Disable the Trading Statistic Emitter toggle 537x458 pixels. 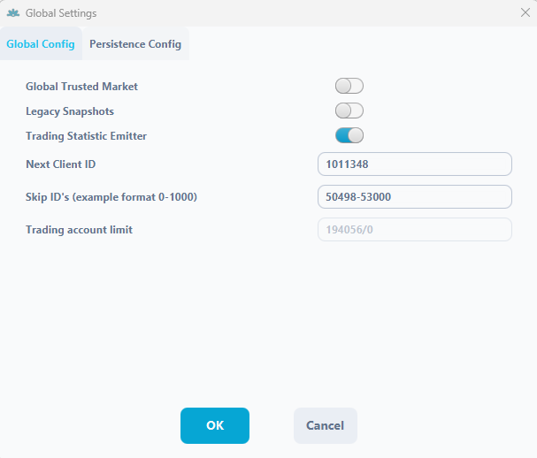[349, 136]
